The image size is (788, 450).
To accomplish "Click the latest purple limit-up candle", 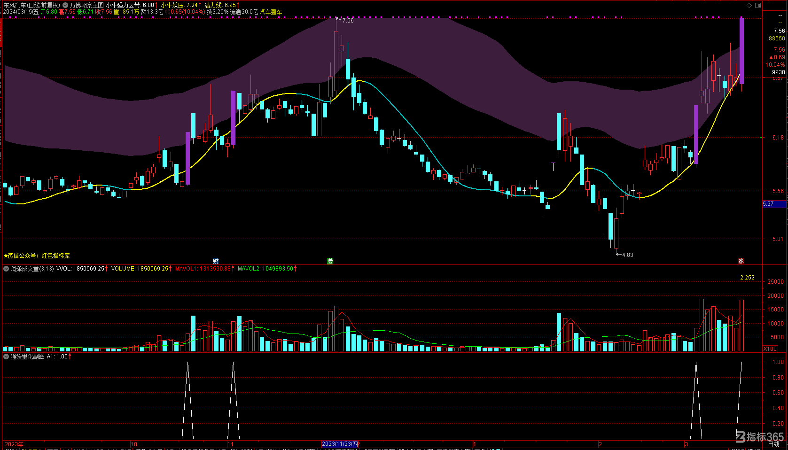I will (x=741, y=51).
